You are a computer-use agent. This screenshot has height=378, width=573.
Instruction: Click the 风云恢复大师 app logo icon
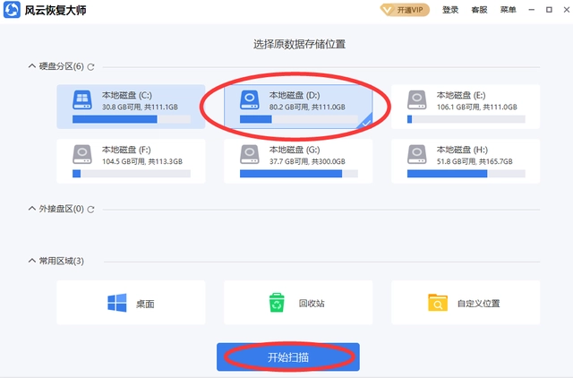point(12,10)
